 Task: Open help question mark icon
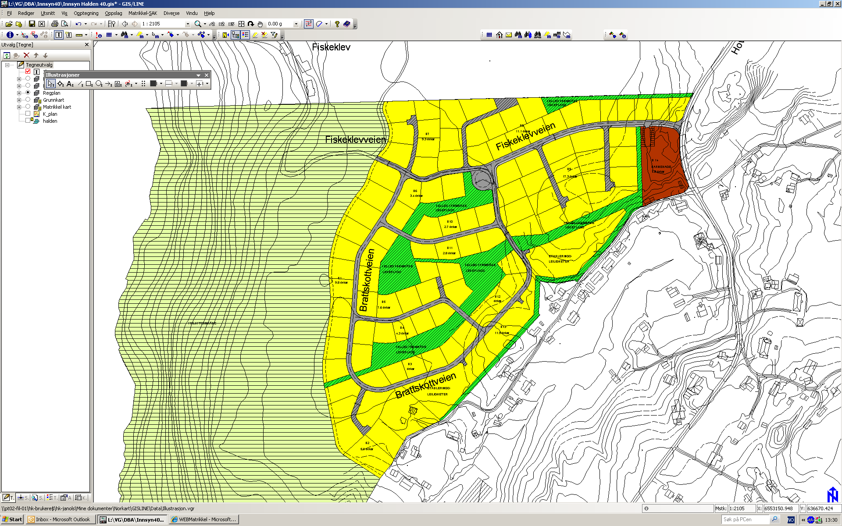[x=337, y=24]
